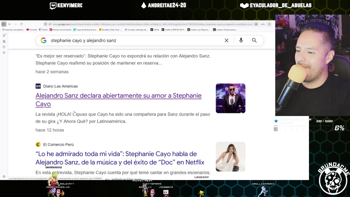This screenshot has width=350, height=197.
Task: Edit the 'stephanie cayo y alejandro sanz' query
Action: pyautogui.click(x=83, y=40)
